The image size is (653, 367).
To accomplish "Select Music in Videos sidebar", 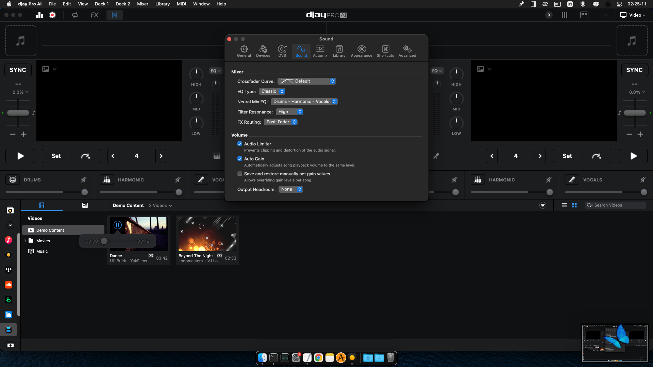I will click(x=42, y=251).
